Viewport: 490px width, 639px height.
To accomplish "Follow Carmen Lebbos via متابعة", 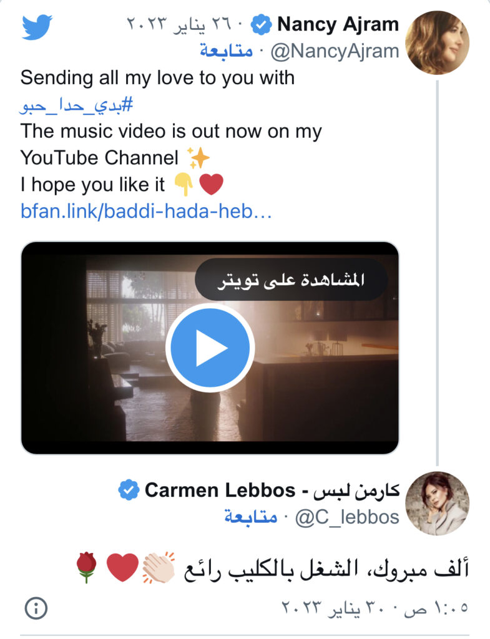I will 250,517.
